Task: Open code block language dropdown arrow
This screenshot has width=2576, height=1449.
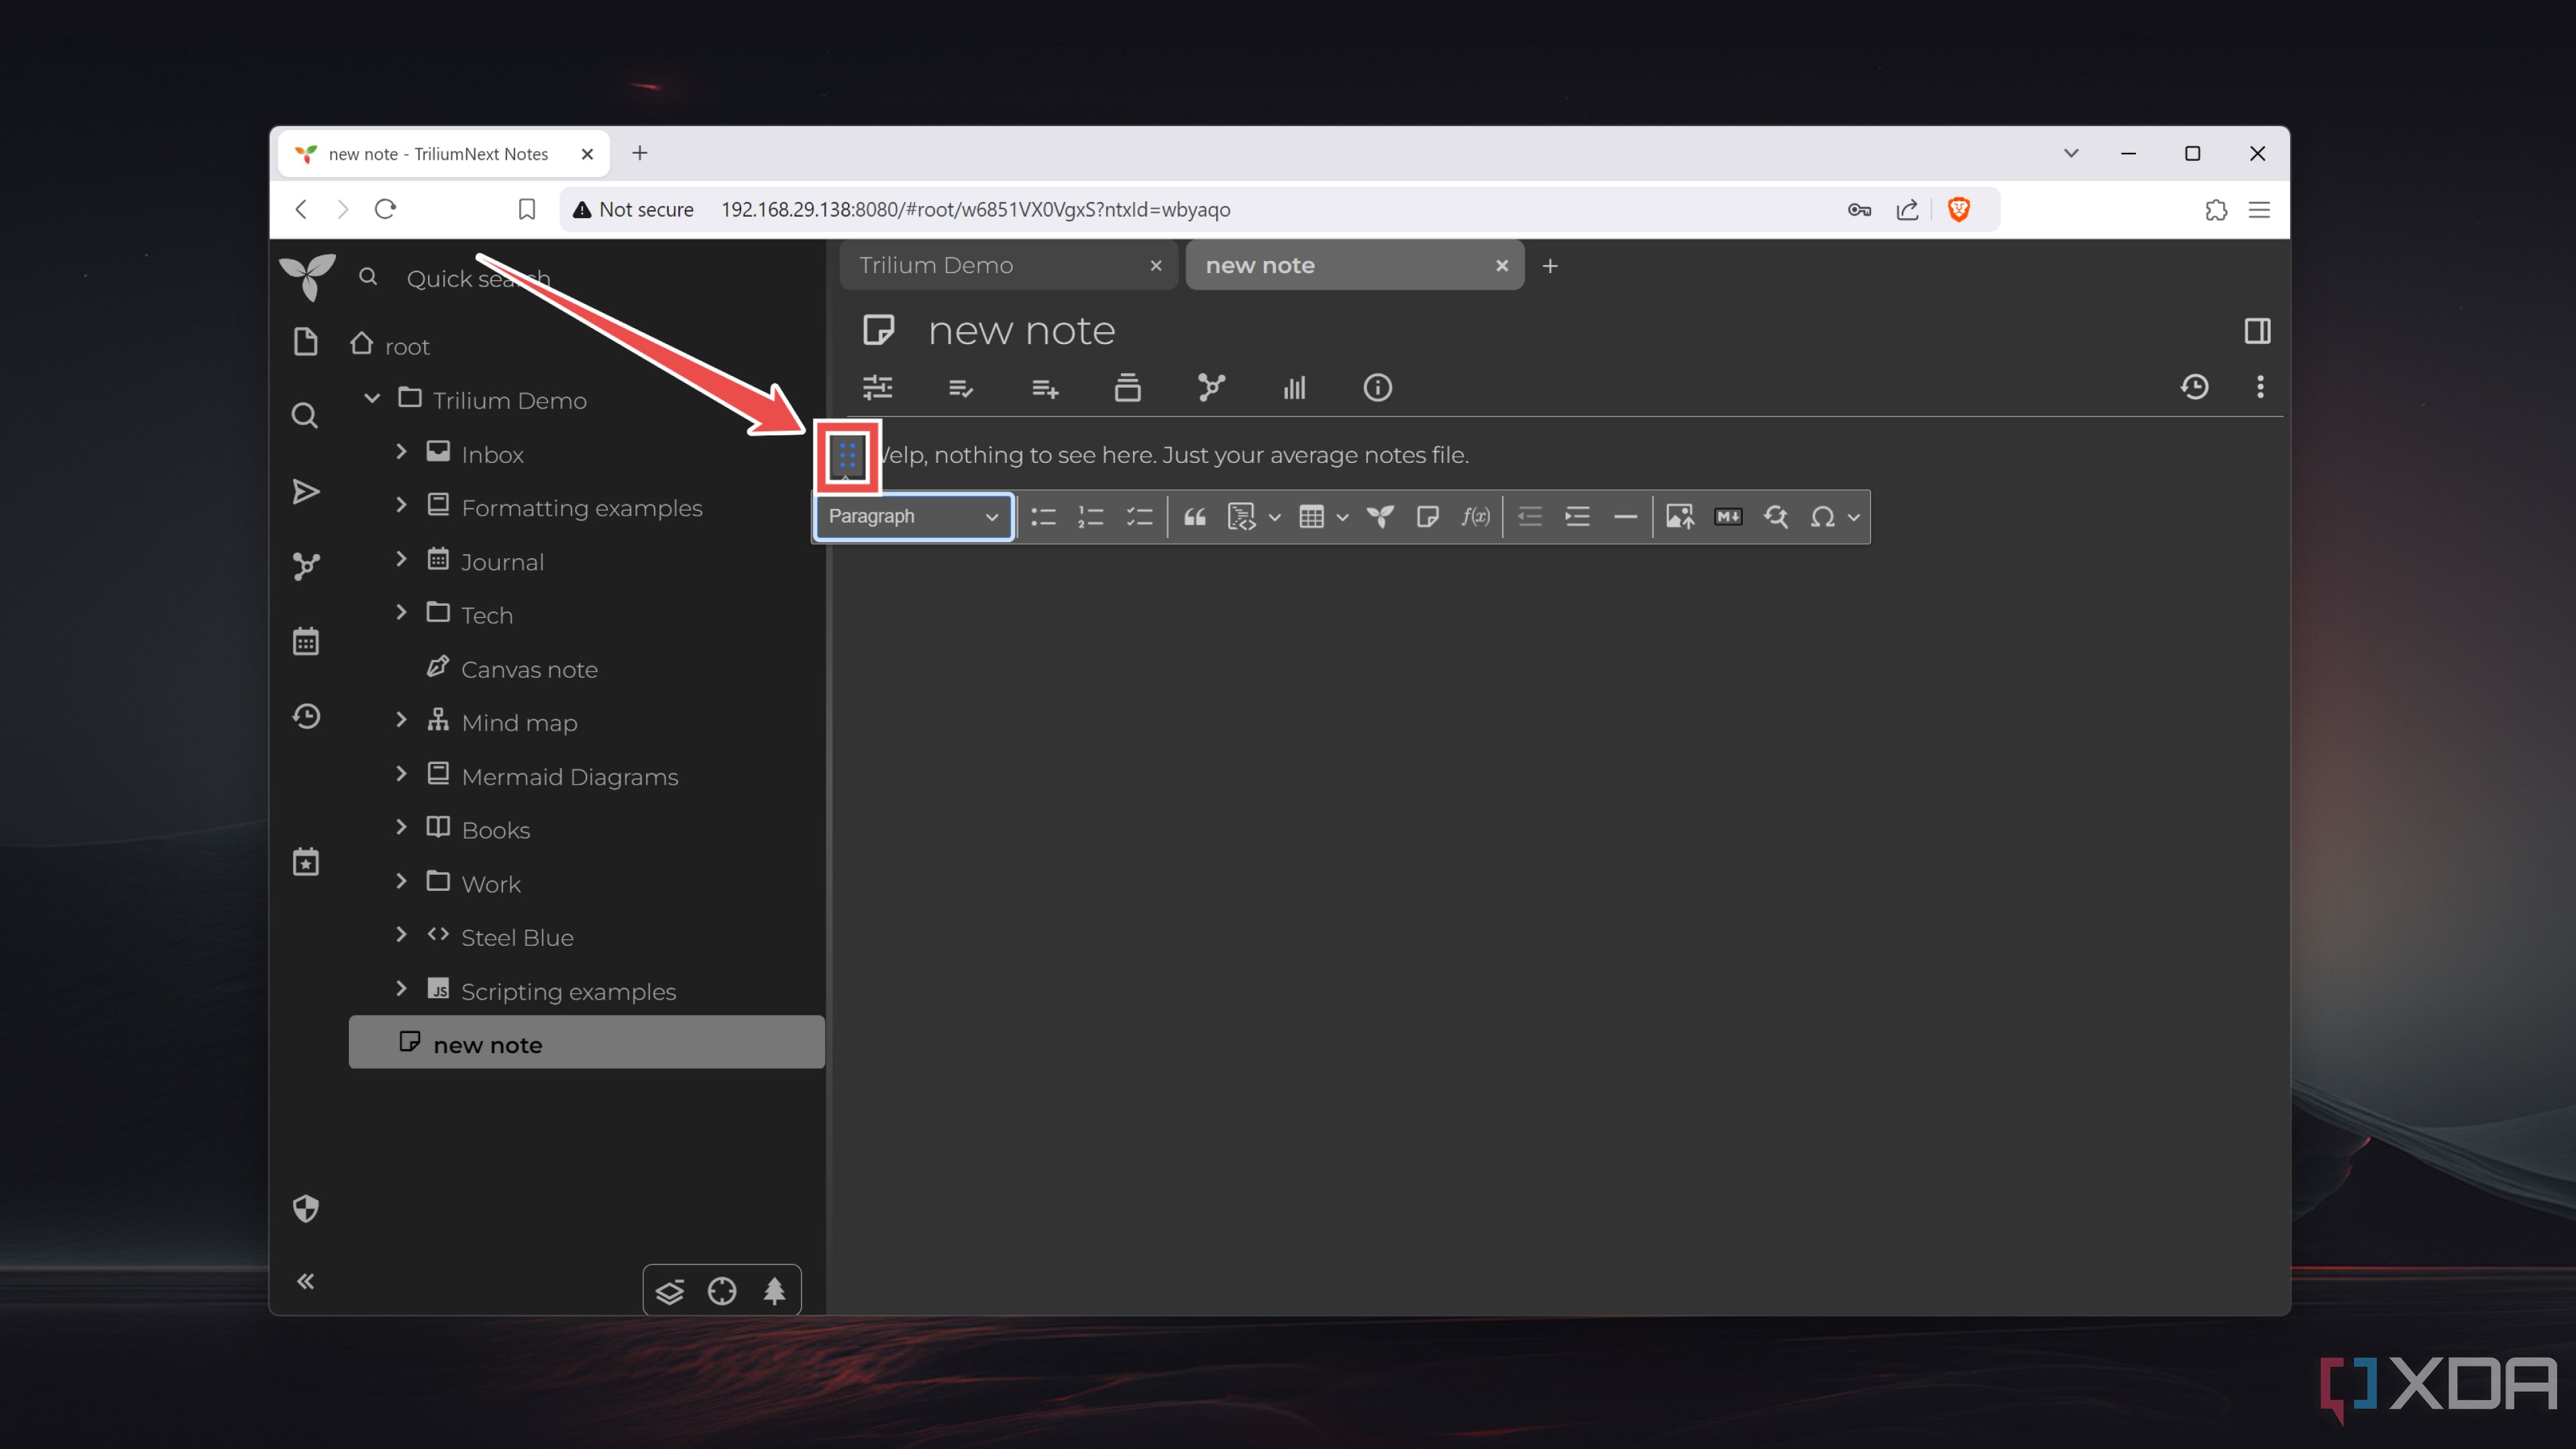Action: (1274, 517)
